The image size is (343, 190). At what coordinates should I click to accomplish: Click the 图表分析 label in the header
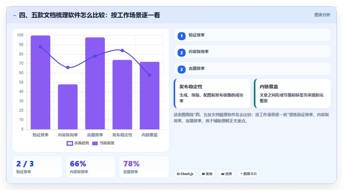(x=322, y=15)
